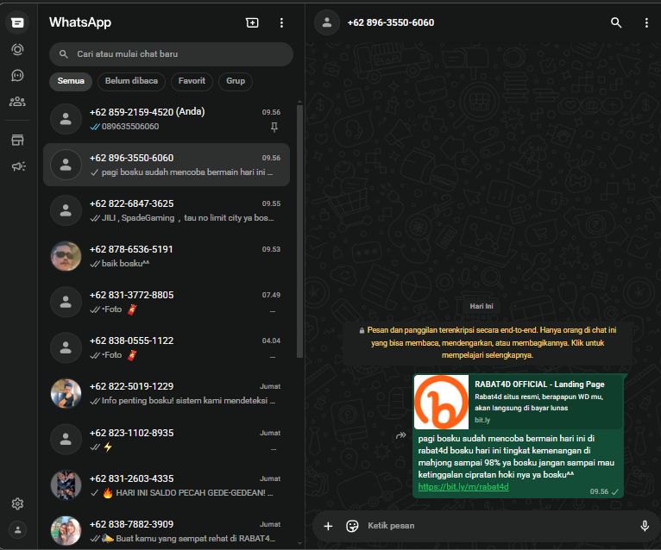
Task: Open the +62 896-3550-6060 chat row
Action: [x=167, y=165]
